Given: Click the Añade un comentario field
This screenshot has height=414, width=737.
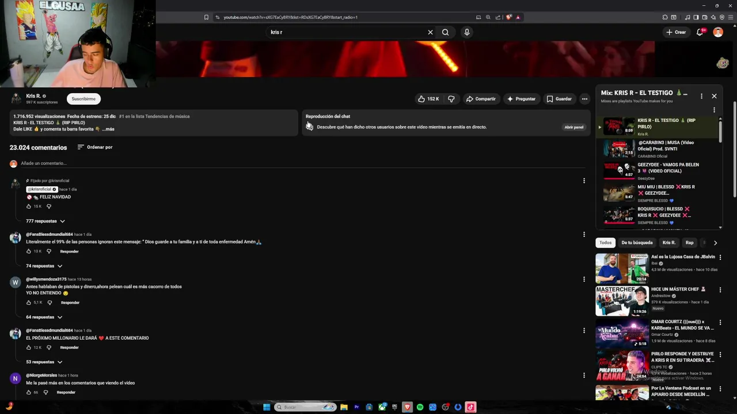Looking at the screenshot, I should (x=303, y=163).
